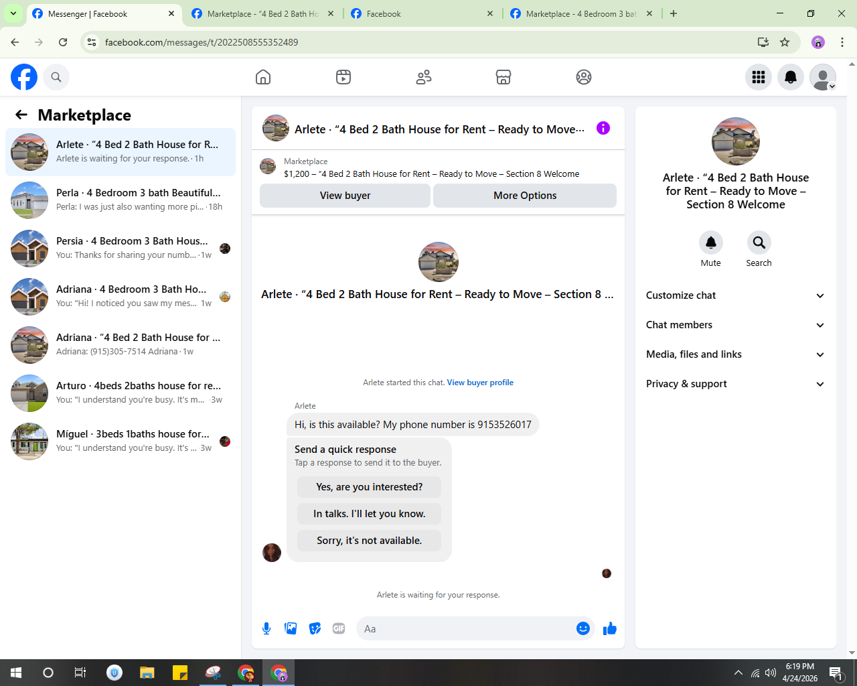Go to the Home feed icon
The image size is (857, 686).
[x=263, y=77]
